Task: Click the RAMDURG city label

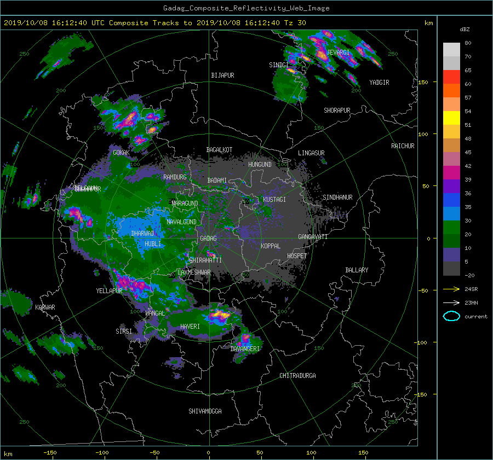Action: tap(175, 177)
